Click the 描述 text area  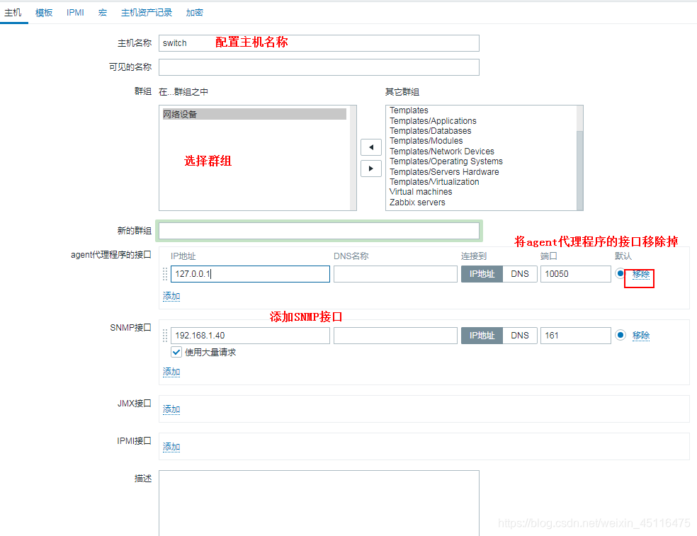click(319, 503)
